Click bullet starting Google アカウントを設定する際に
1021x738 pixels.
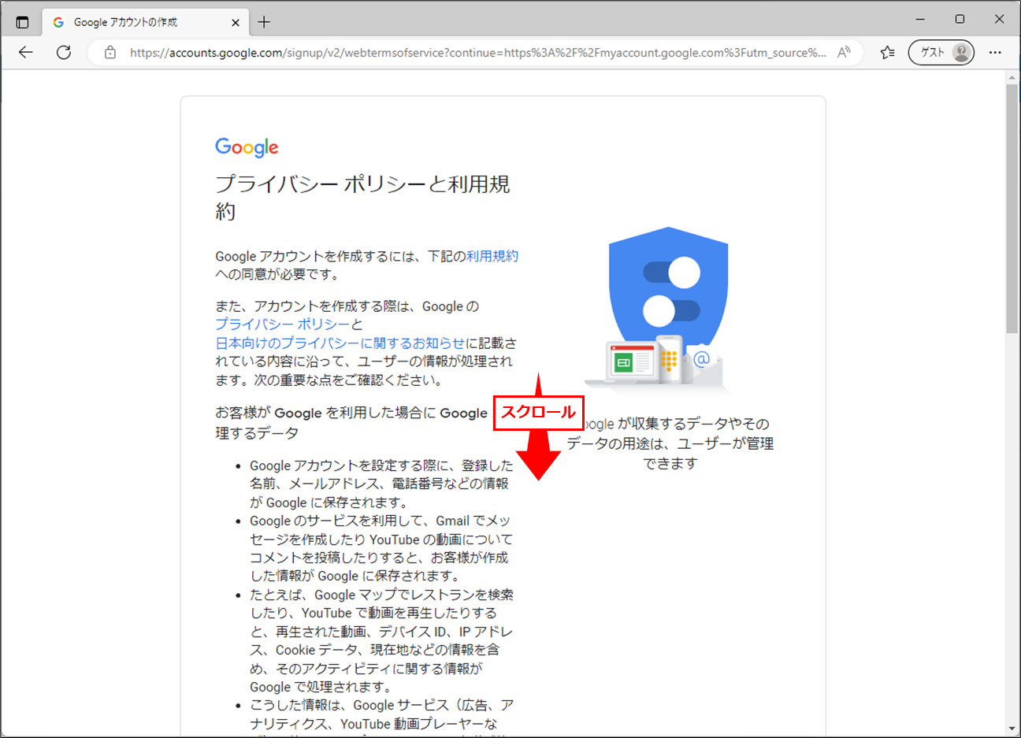381,484
